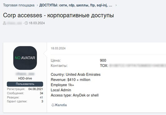
Task: Open the Торговая площадка breadcrumb link
Action: tap(19, 5)
